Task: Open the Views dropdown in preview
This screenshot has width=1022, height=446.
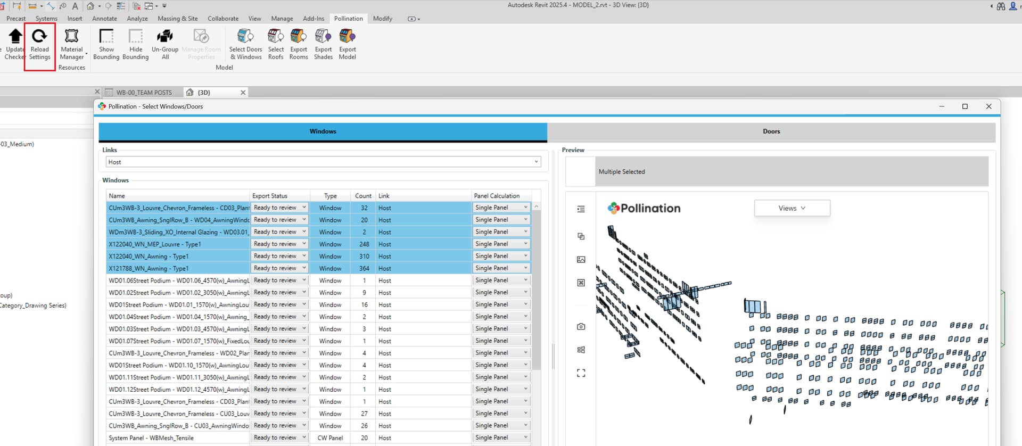Action: (792, 208)
